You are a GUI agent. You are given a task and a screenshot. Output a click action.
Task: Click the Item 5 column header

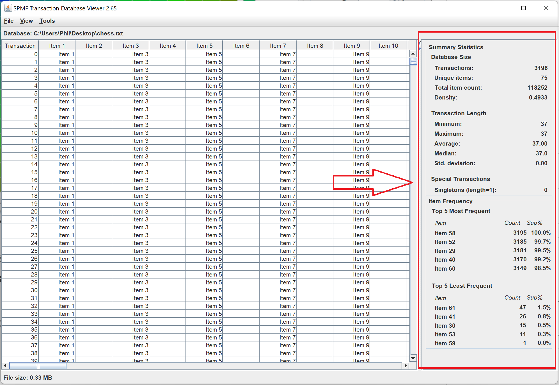(x=204, y=46)
